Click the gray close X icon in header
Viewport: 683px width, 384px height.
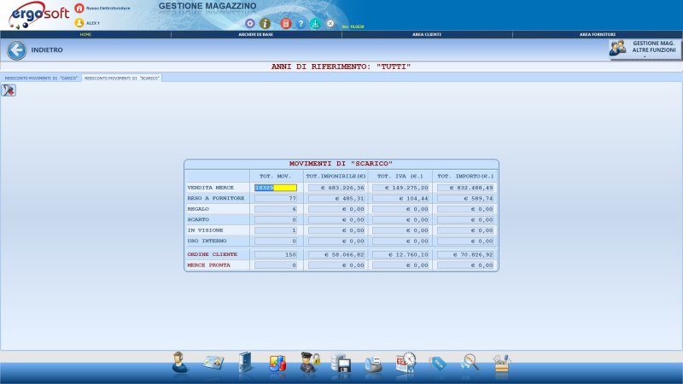pos(330,24)
